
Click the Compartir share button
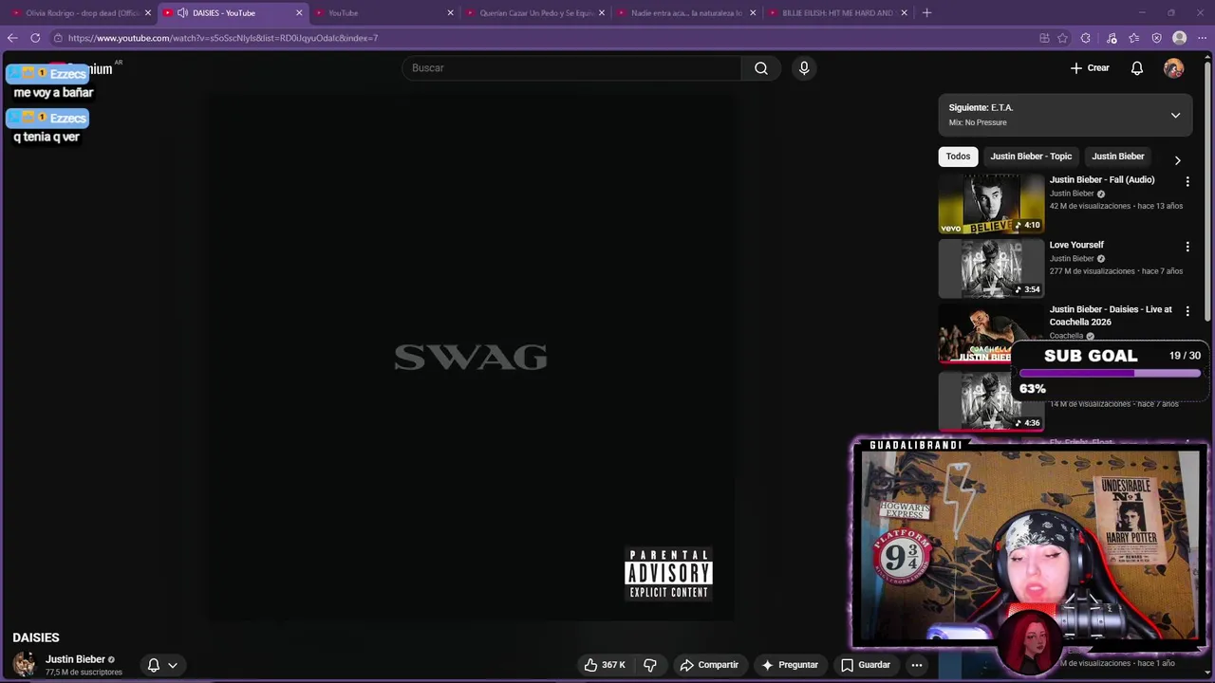click(x=709, y=665)
